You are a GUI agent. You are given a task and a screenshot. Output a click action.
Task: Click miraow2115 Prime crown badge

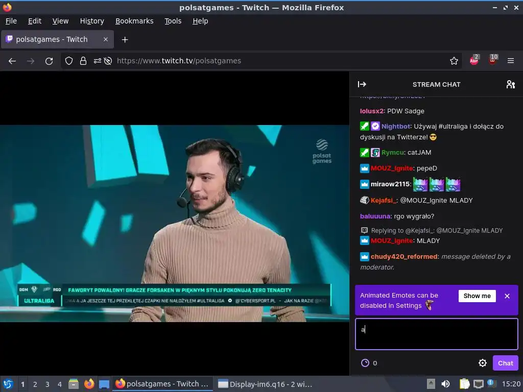coord(365,184)
